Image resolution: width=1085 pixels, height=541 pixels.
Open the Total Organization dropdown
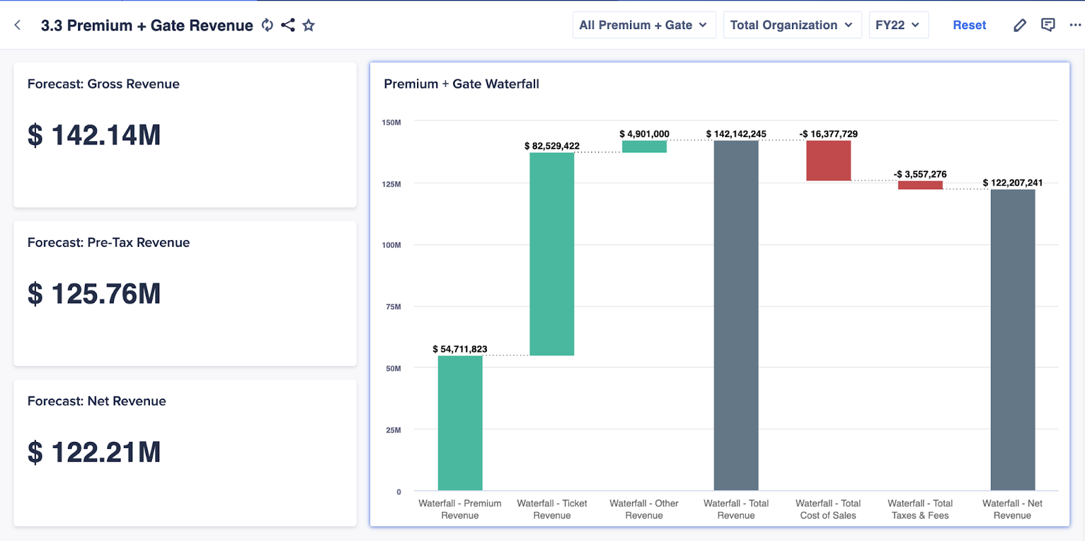pos(791,25)
